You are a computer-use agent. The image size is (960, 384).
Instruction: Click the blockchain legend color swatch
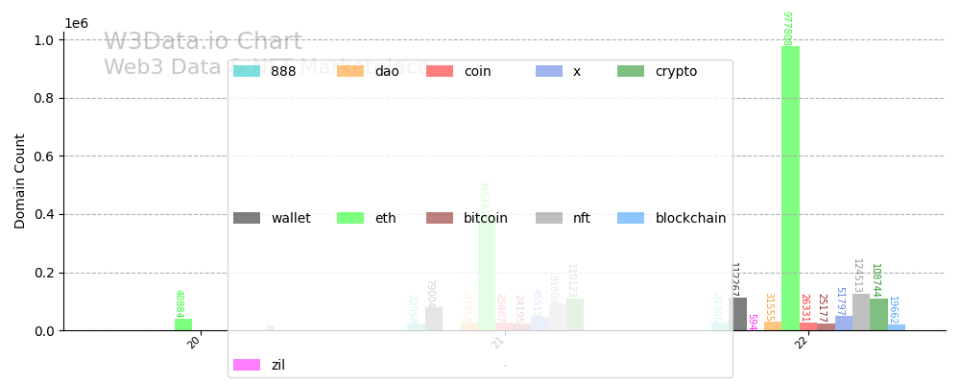coord(631,218)
